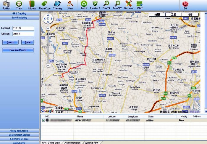Switch to GPS Online State tab
207x144 pixels.
[x=51, y=143]
